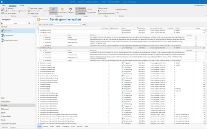Image resolution: width=207 pixels, height=129 pixels.
Task: Click the back arrow icon in Navigation panel
Action: click(x=2, y=23)
